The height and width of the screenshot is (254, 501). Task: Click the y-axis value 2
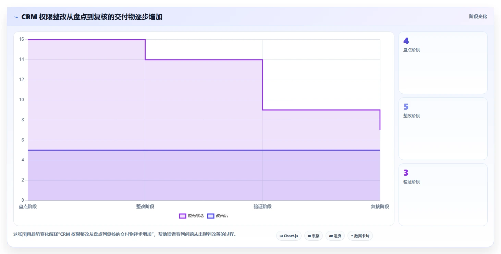23,180
